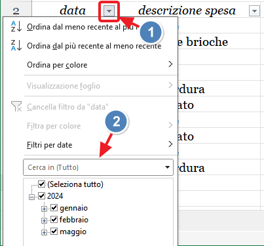Open the filter dropdown on descrizione spesa column
Screen dimensions: 264x246
pyautogui.click(x=254, y=11)
